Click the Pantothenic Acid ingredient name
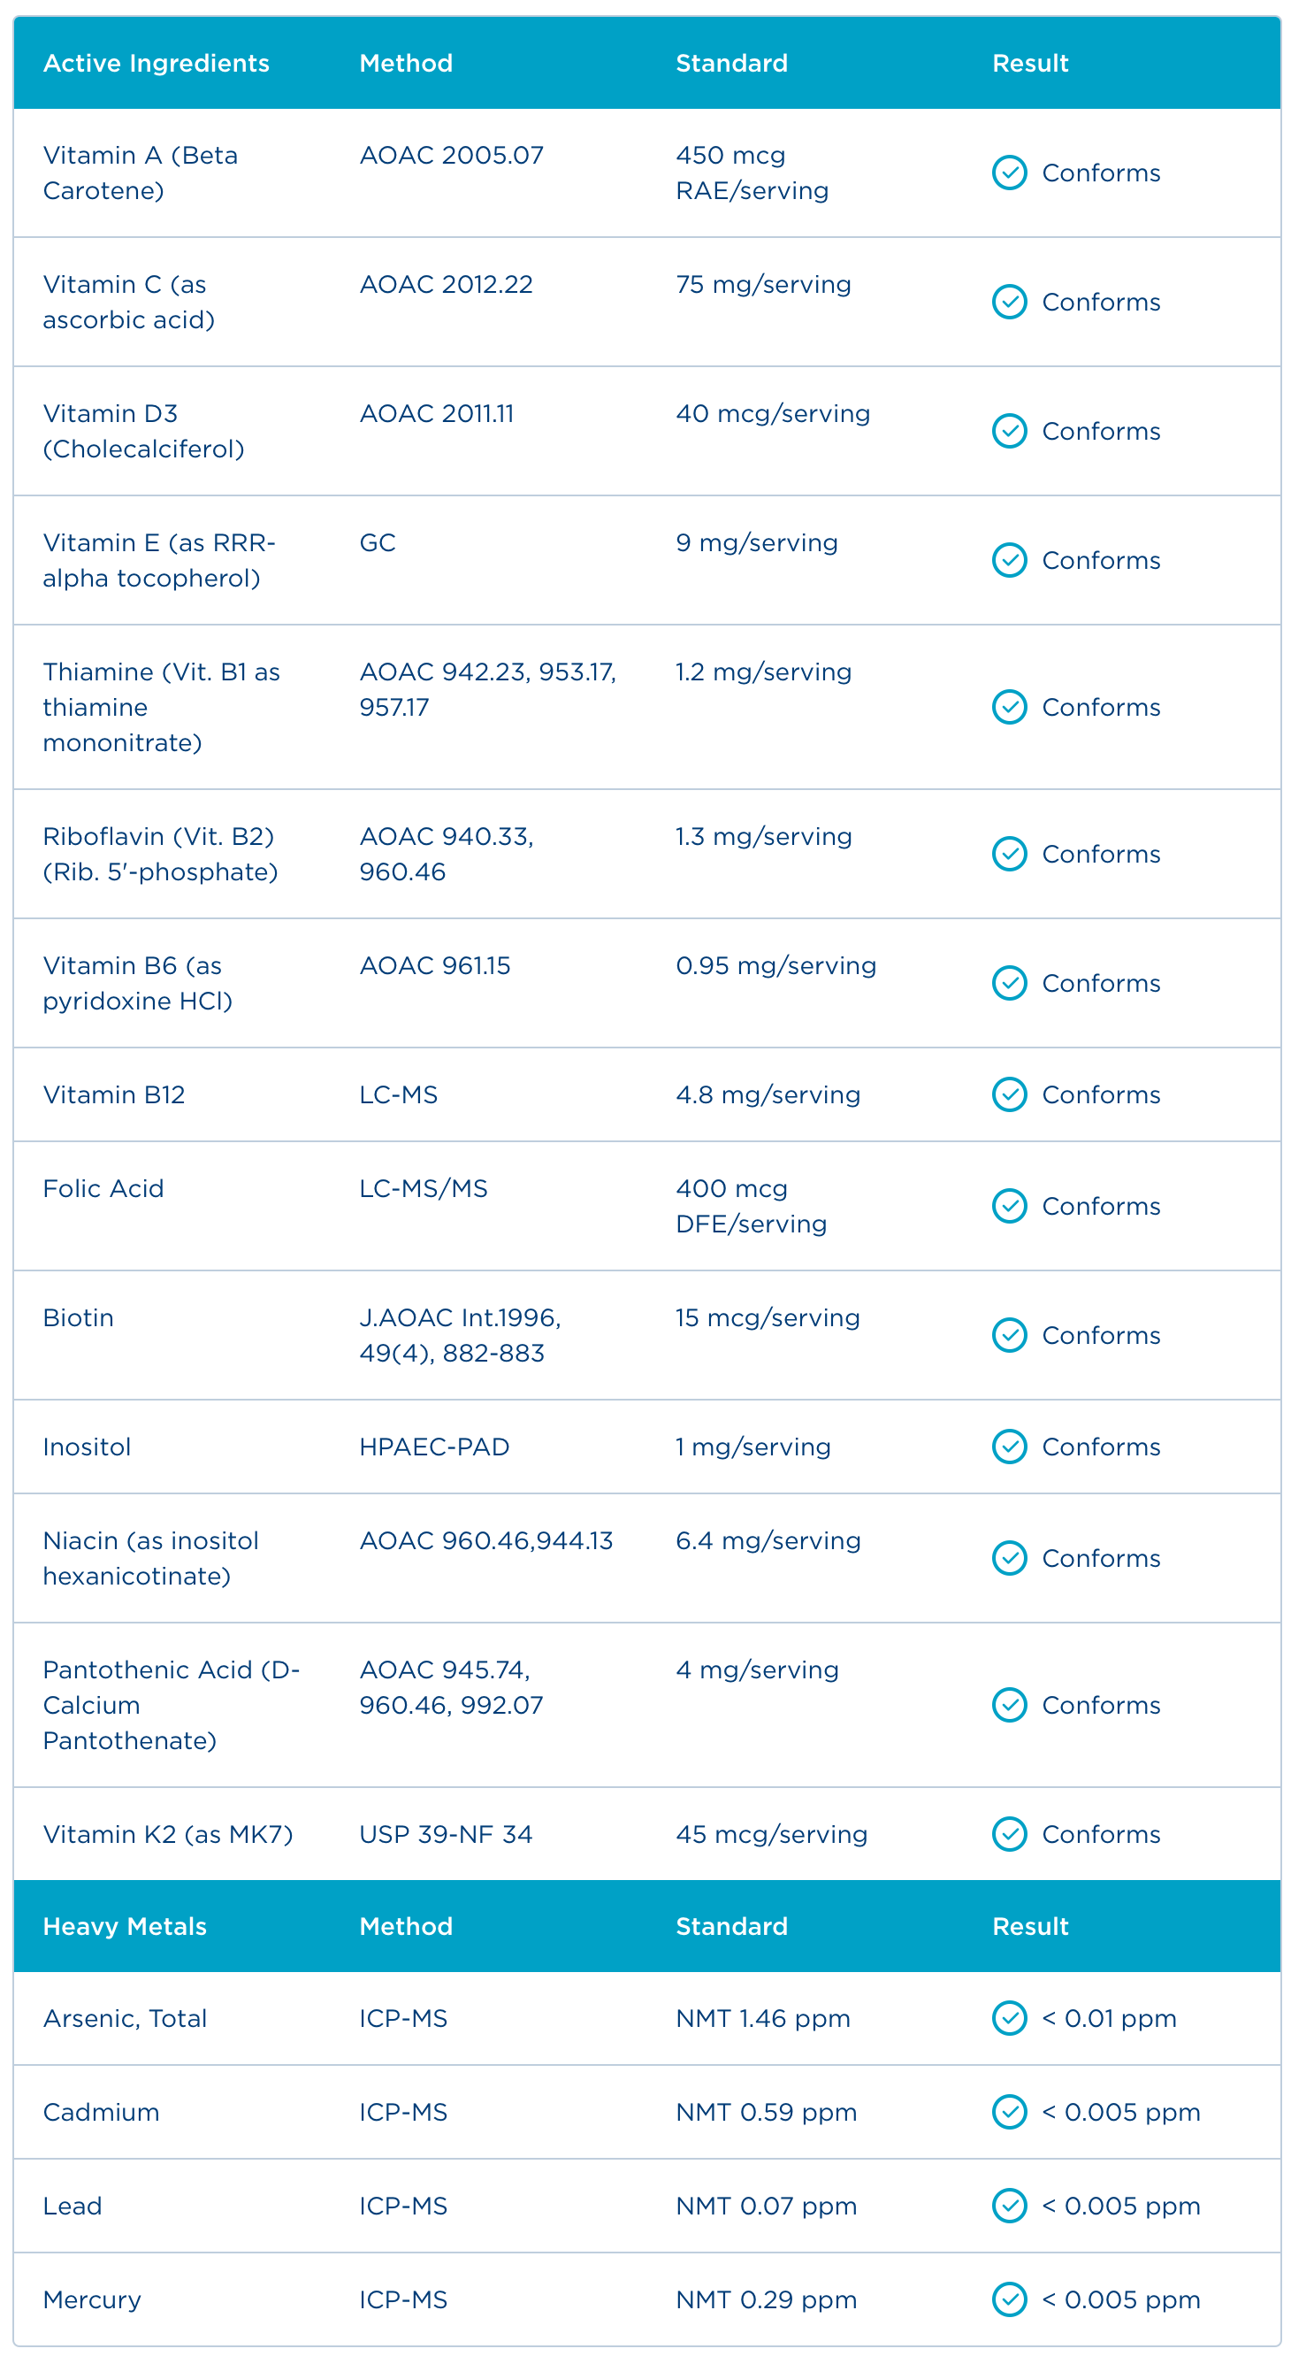 coord(171,1704)
